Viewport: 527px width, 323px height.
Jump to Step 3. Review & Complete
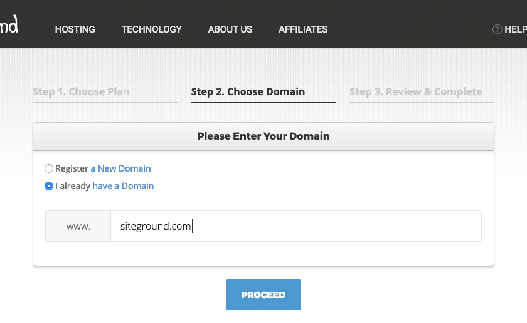416,91
